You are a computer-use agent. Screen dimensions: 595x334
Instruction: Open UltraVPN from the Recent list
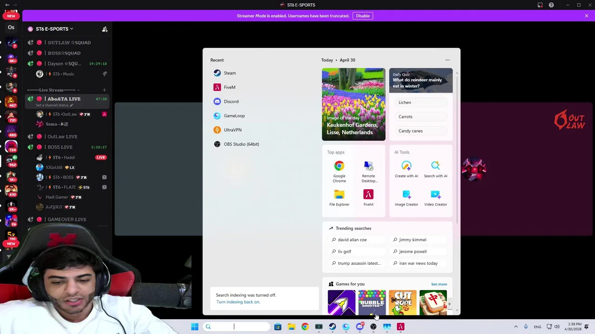point(228,130)
